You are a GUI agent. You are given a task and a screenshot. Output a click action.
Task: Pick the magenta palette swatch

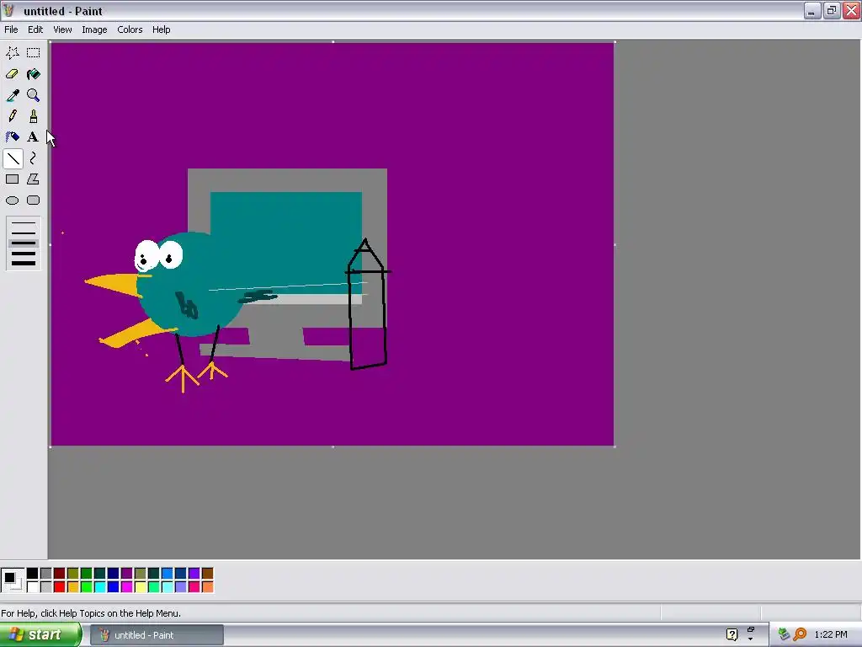[127, 587]
